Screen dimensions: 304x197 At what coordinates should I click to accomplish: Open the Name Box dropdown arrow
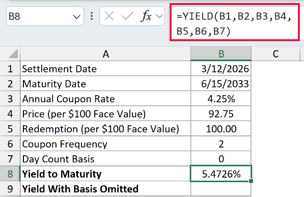[x=76, y=17]
